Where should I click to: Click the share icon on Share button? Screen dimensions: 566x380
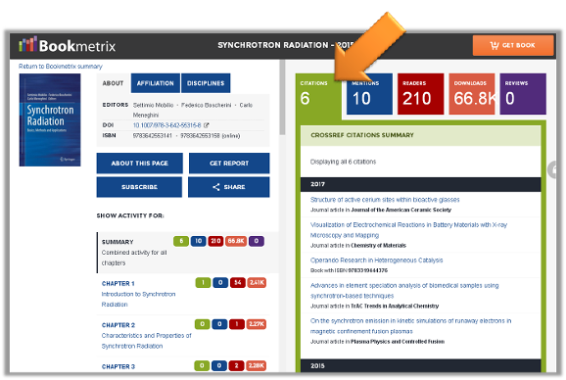pyautogui.click(x=215, y=187)
